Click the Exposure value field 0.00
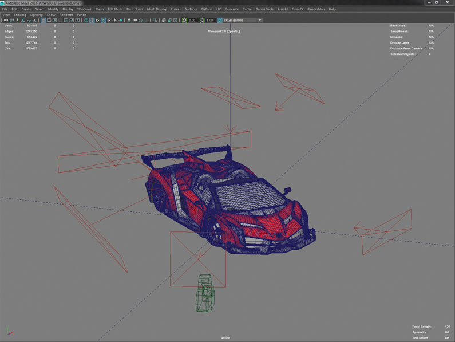Screen dimensions: 455x342 [x=193, y=21]
